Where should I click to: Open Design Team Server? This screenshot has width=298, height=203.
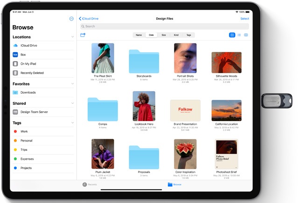[x=34, y=112]
